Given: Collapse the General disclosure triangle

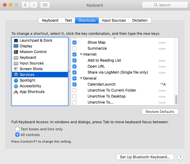Looking at the screenshot, I should 81,78.
